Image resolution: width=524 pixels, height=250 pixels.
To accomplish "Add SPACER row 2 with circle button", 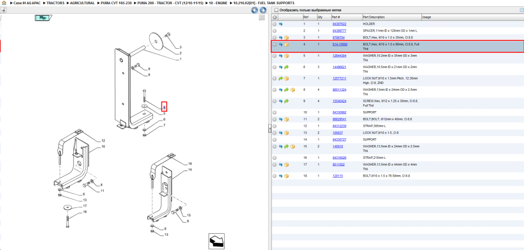I will [275, 31].
